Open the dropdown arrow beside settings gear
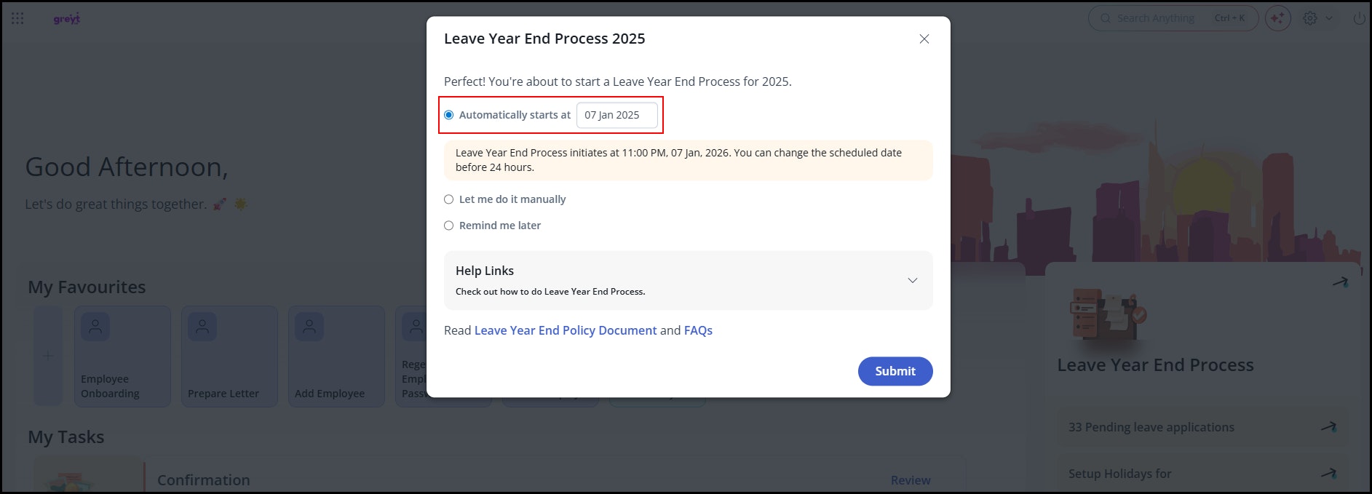Screen dimensions: 1372x494 coord(1329,19)
